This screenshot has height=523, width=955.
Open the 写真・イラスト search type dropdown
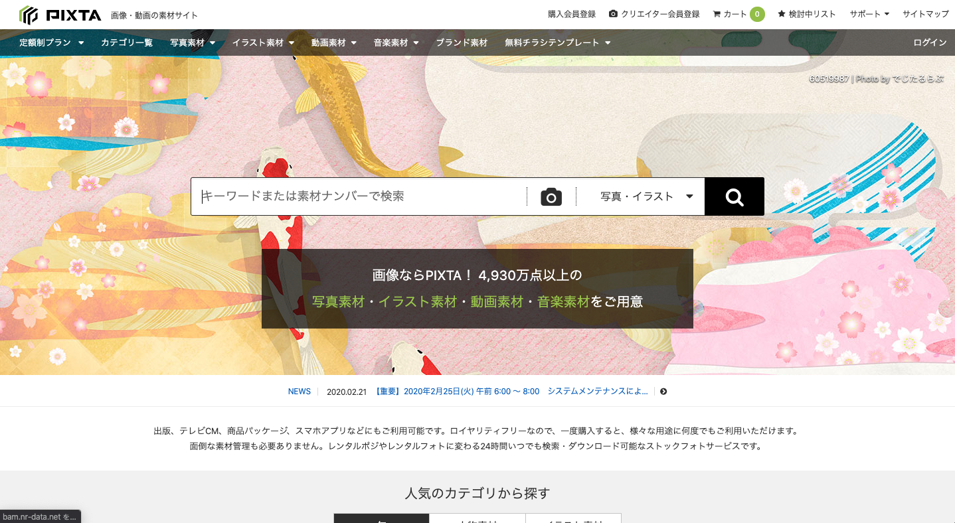647,196
